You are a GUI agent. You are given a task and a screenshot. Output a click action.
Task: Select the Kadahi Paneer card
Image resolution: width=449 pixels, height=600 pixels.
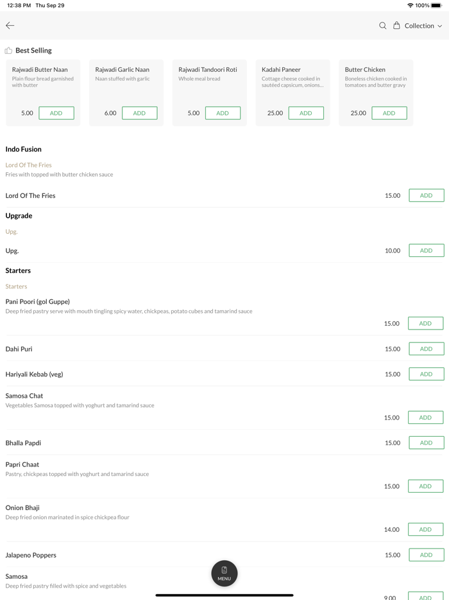point(292,80)
